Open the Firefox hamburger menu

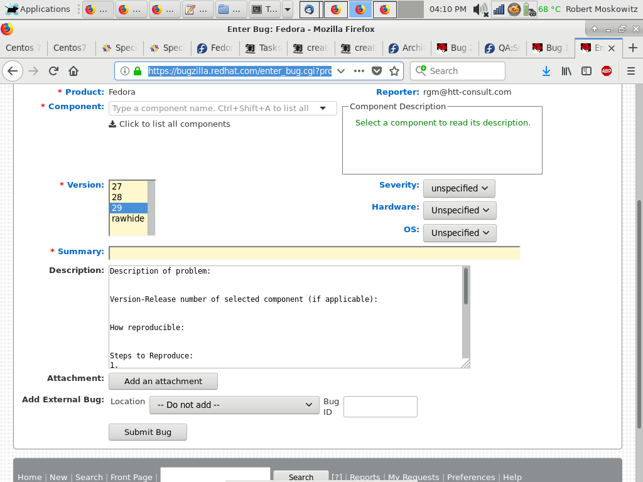[x=630, y=71]
